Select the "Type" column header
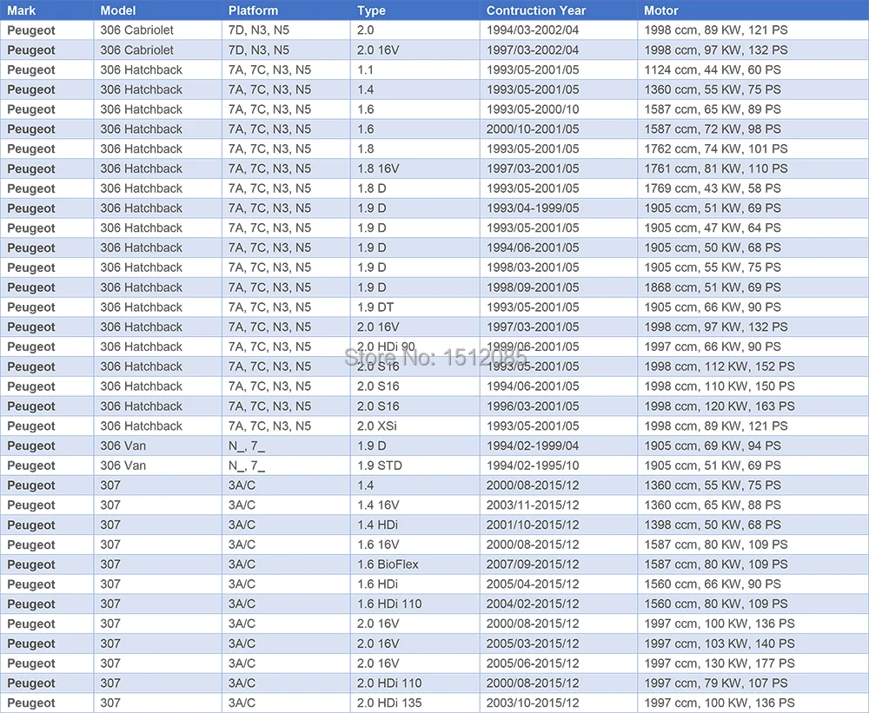Screen dimensions: 869x713 (415, 10)
